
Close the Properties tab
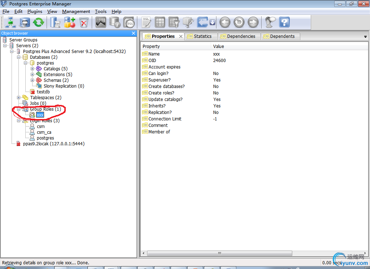(x=181, y=36)
